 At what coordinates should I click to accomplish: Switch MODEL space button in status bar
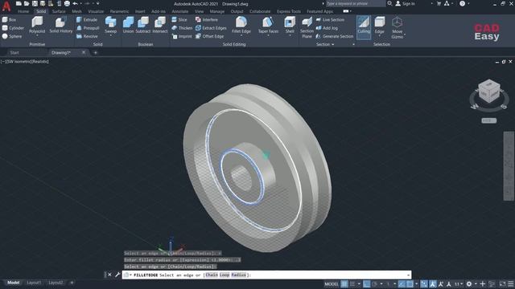(x=331, y=283)
